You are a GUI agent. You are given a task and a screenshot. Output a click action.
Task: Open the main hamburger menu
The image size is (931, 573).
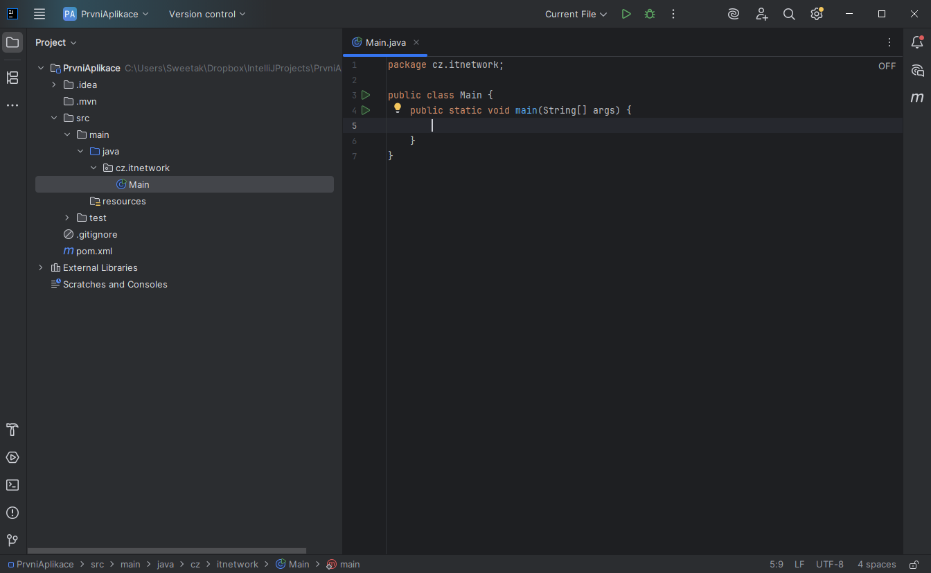[39, 14]
